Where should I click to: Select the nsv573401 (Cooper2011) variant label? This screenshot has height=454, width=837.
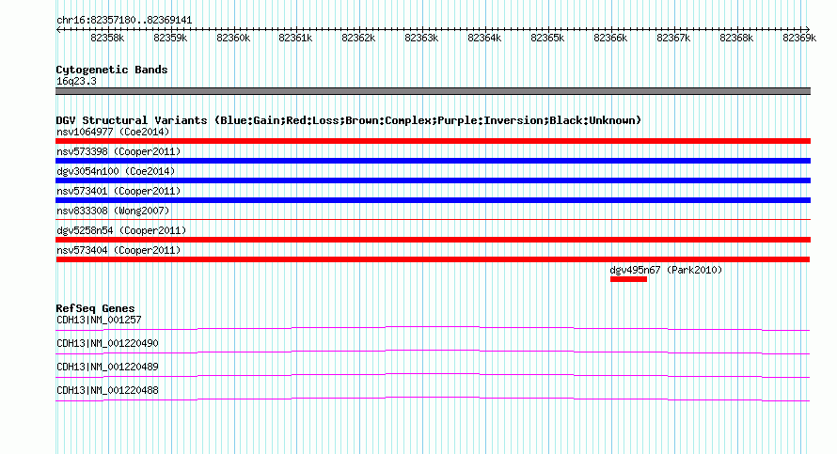pyautogui.click(x=118, y=191)
